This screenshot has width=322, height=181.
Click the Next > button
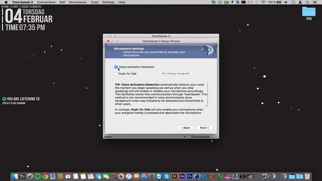pyautogui.click(x=204, y=128)
